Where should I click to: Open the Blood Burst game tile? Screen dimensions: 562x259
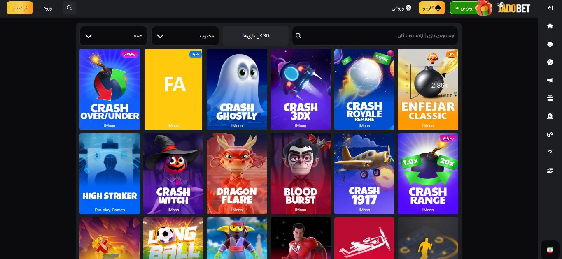click(x=301, y=173)
